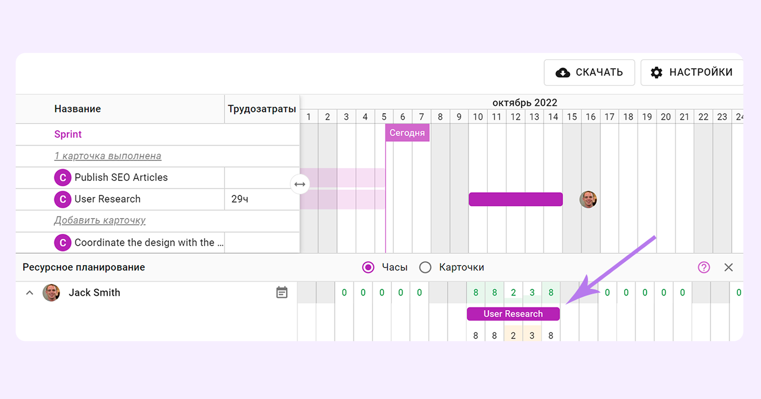Select the Карточки radio button
The width and height of the screenshot is (761, 399).
pos(425,267)
